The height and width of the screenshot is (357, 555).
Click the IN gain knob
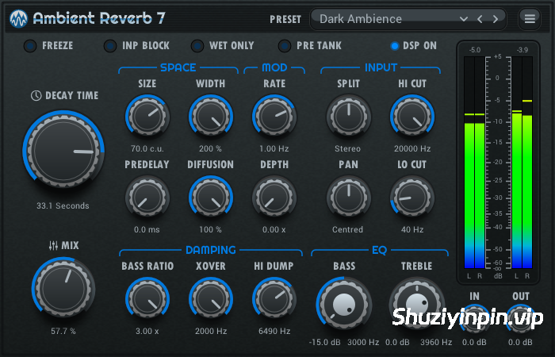click(474, 318)
